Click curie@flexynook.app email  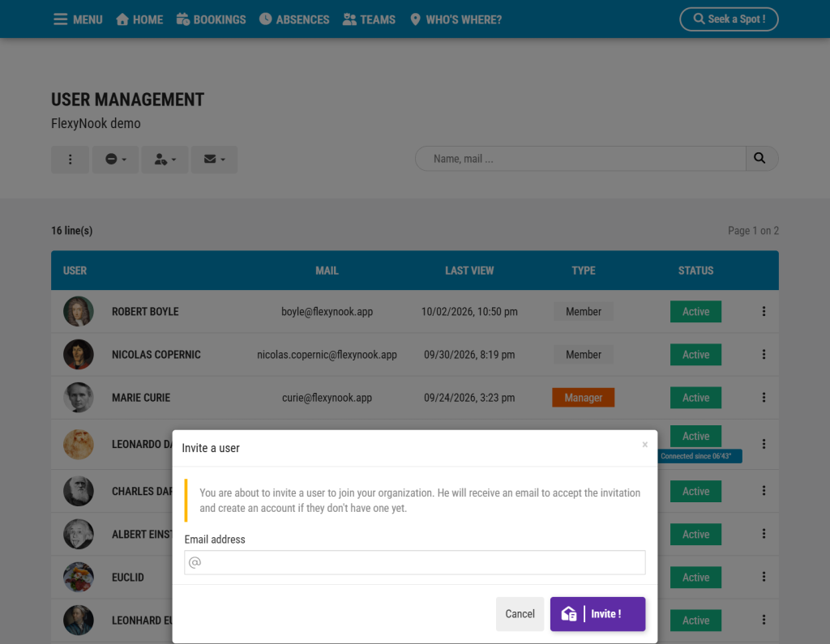[x=327, y=398]
